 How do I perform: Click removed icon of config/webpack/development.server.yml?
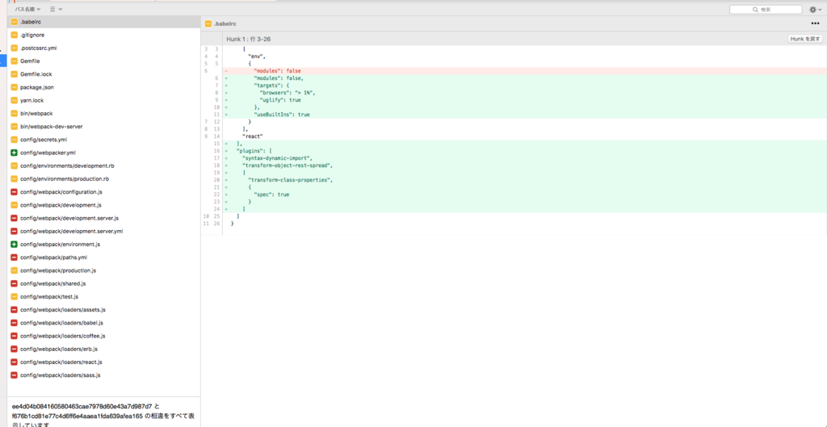(x=15, y=231)
